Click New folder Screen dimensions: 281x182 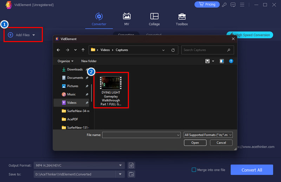coord(89,61)
